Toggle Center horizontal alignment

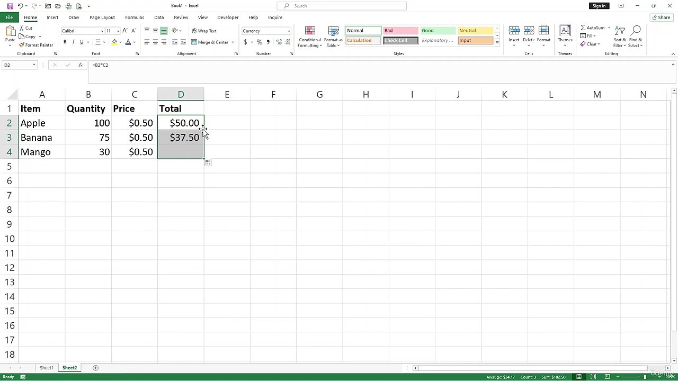click(155, 42)
